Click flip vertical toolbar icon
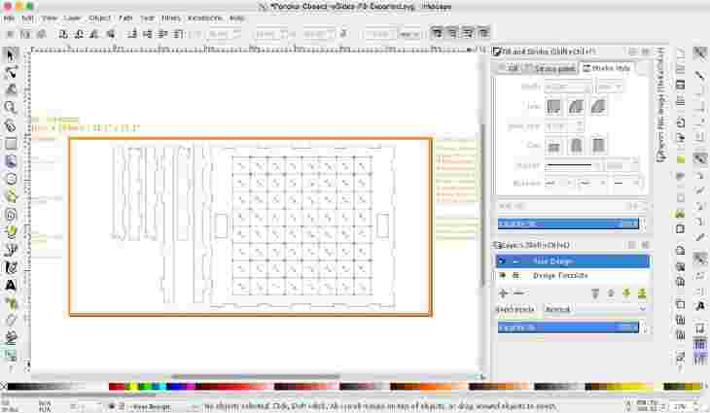Viewport: 710px width, 413px height. click(110, 34)
